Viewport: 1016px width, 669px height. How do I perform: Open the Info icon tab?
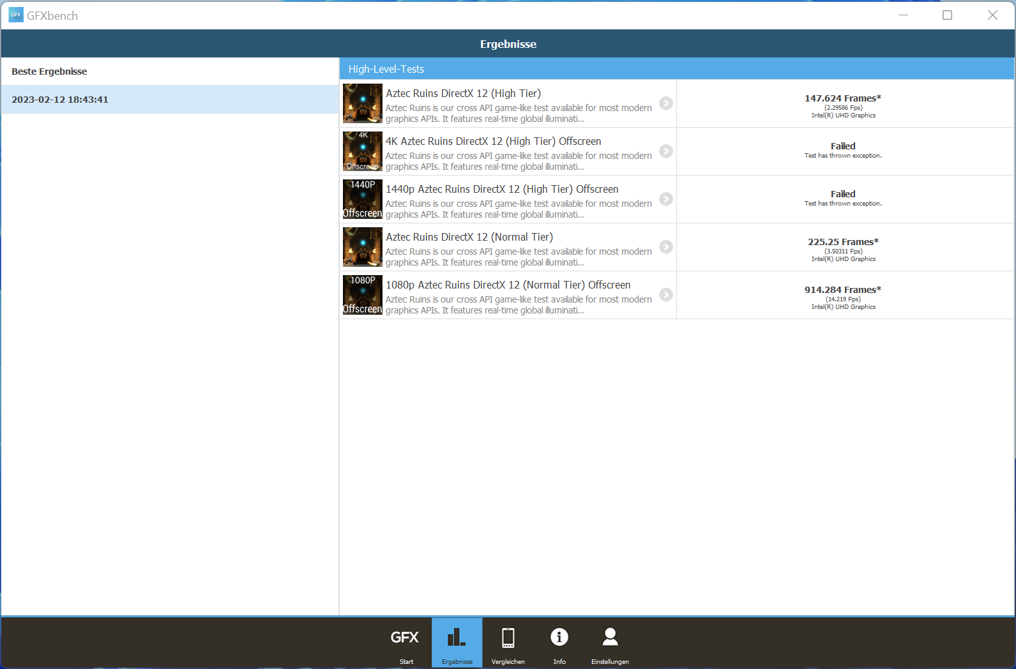pos(559,643)
